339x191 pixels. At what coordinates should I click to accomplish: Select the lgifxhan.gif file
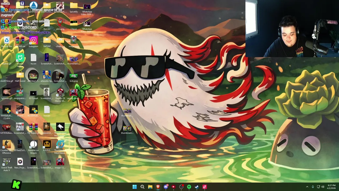pos(7,94)
